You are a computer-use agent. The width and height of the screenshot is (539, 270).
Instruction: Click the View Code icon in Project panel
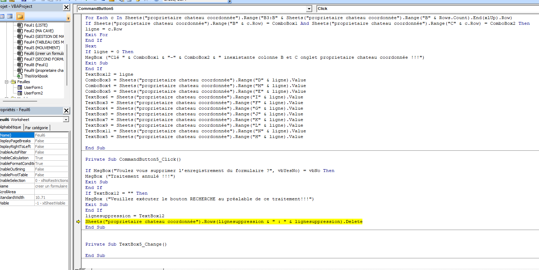pos(2,16)
